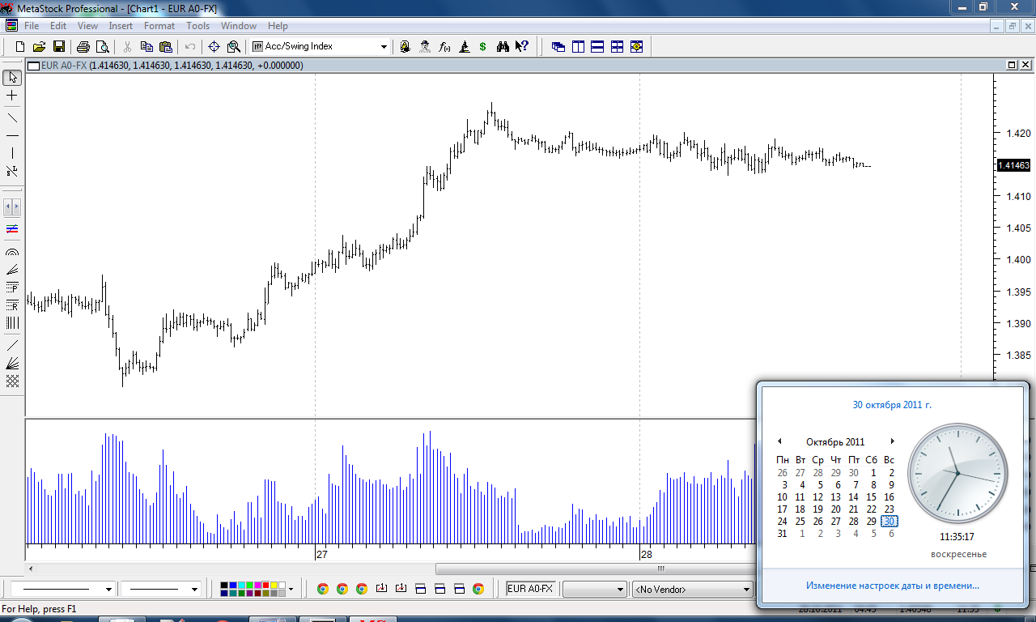Expand the color palette dropdown arrow
This screenshot has height=622, width=1036.
point(291,589)
